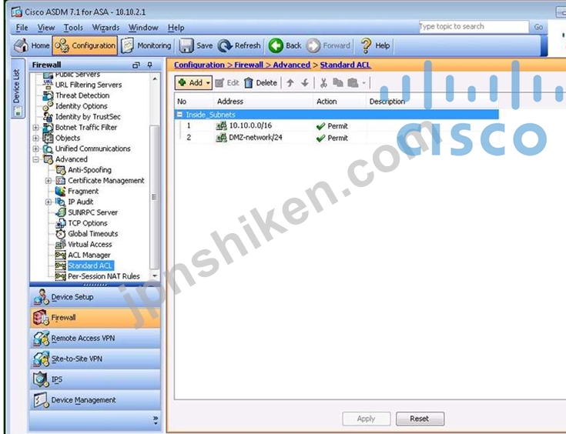The width and height of the screenshot is (566, 434).
Task: Click the Configuration breadcrumb link
Action: [x=199, y=65]
